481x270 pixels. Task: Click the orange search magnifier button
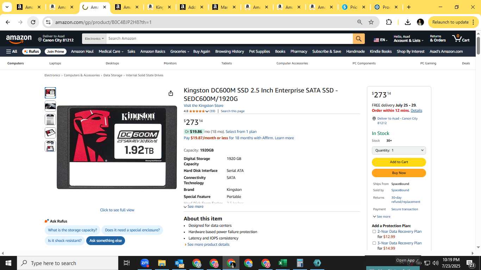coord(358,39)
